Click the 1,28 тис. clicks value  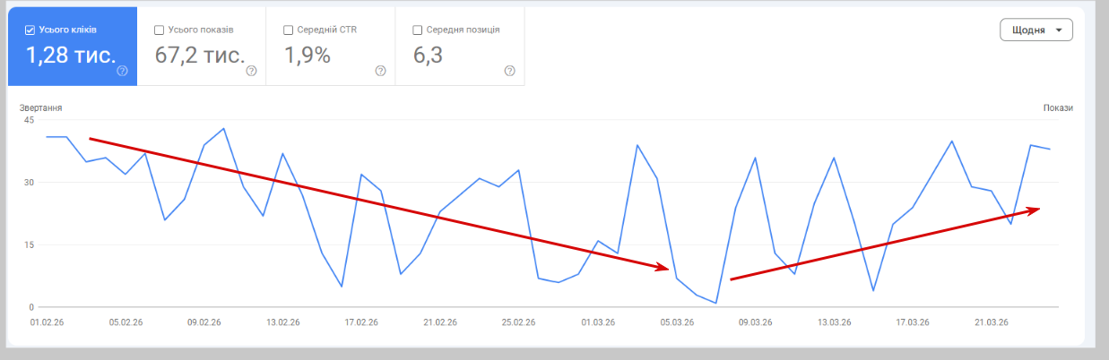71,56
